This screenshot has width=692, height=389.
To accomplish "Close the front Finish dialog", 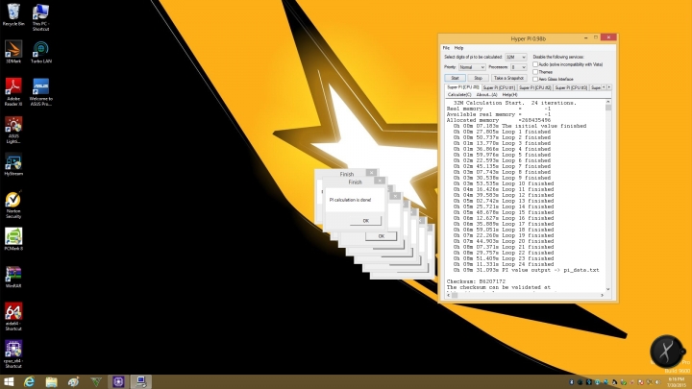I will click(380, 181).
